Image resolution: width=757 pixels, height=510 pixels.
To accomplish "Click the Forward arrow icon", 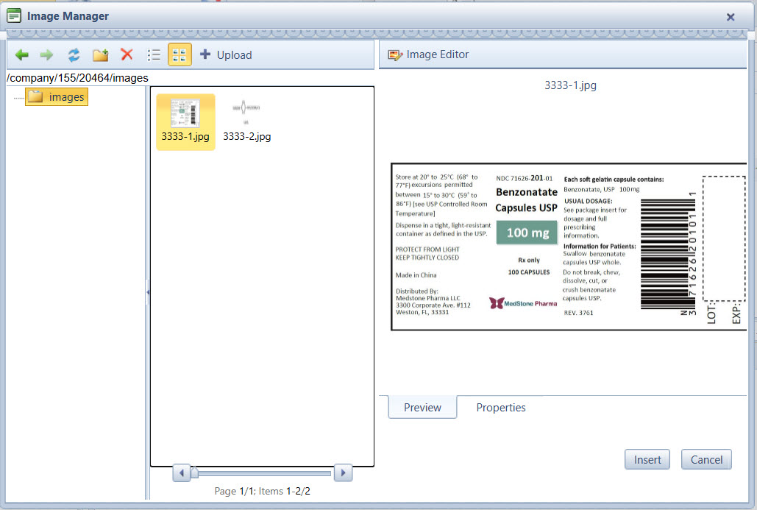I will pyautogui.click(x=47, y=55).
